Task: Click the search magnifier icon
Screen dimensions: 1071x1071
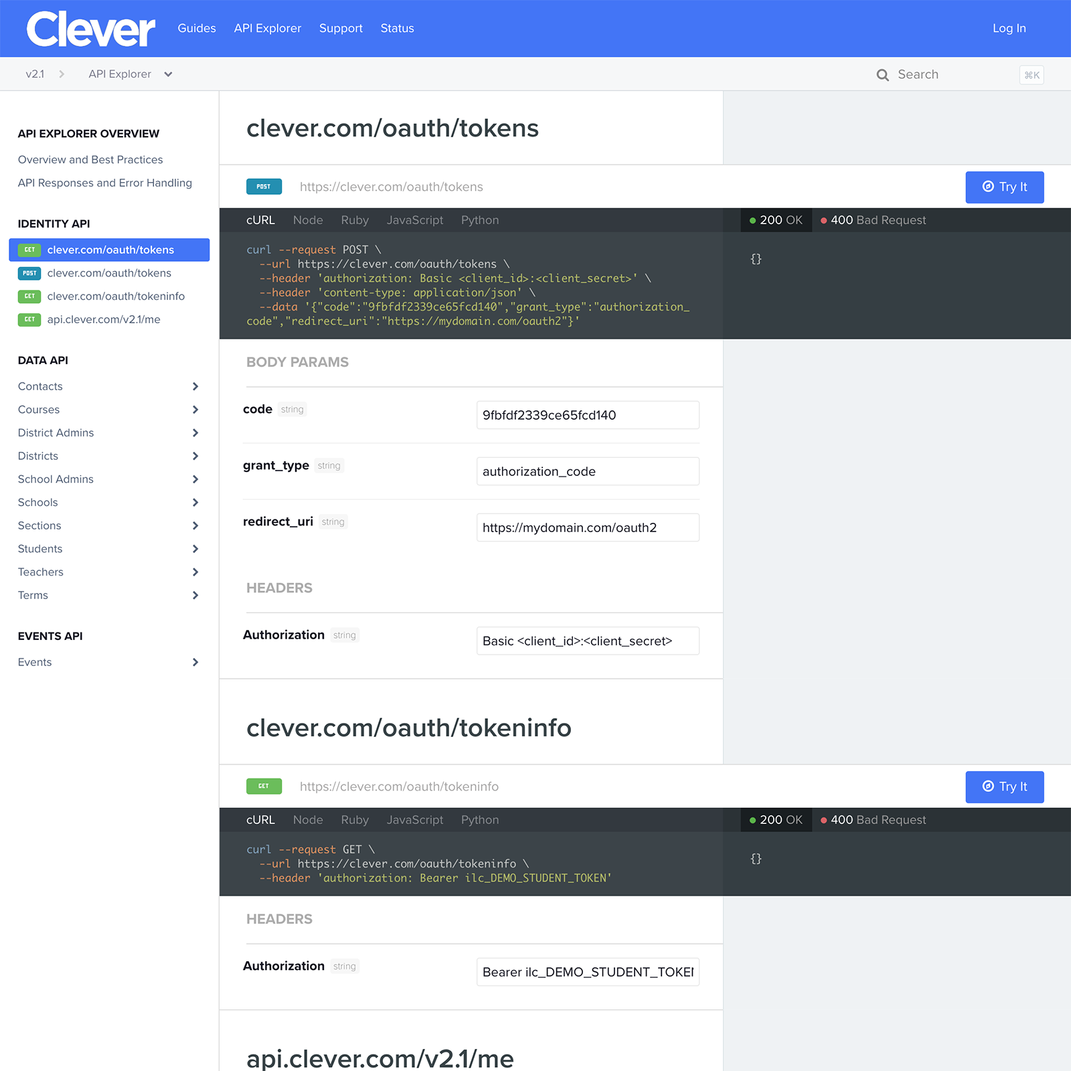Action: coord(883,75)
